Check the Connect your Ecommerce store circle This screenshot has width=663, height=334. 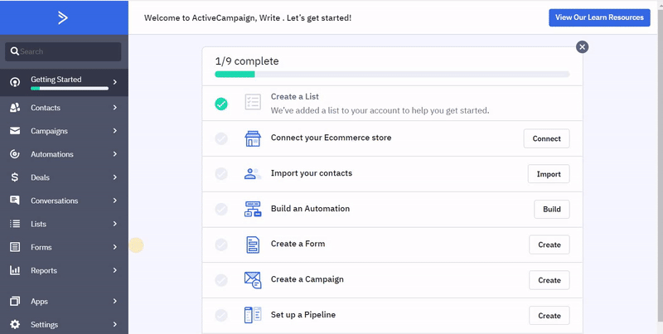coord(221,138)
